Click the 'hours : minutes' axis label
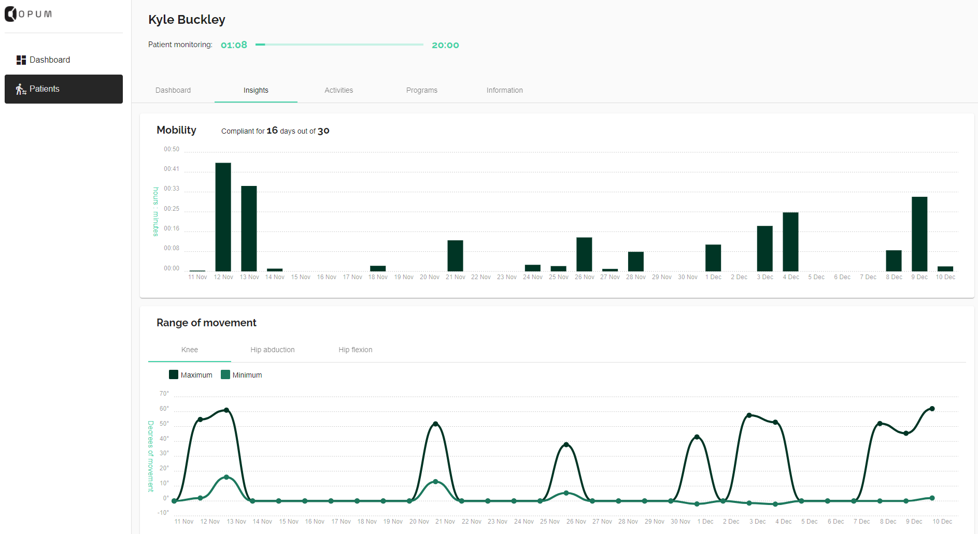The width and height of the screenshot is (978, 534). point(155,212)
